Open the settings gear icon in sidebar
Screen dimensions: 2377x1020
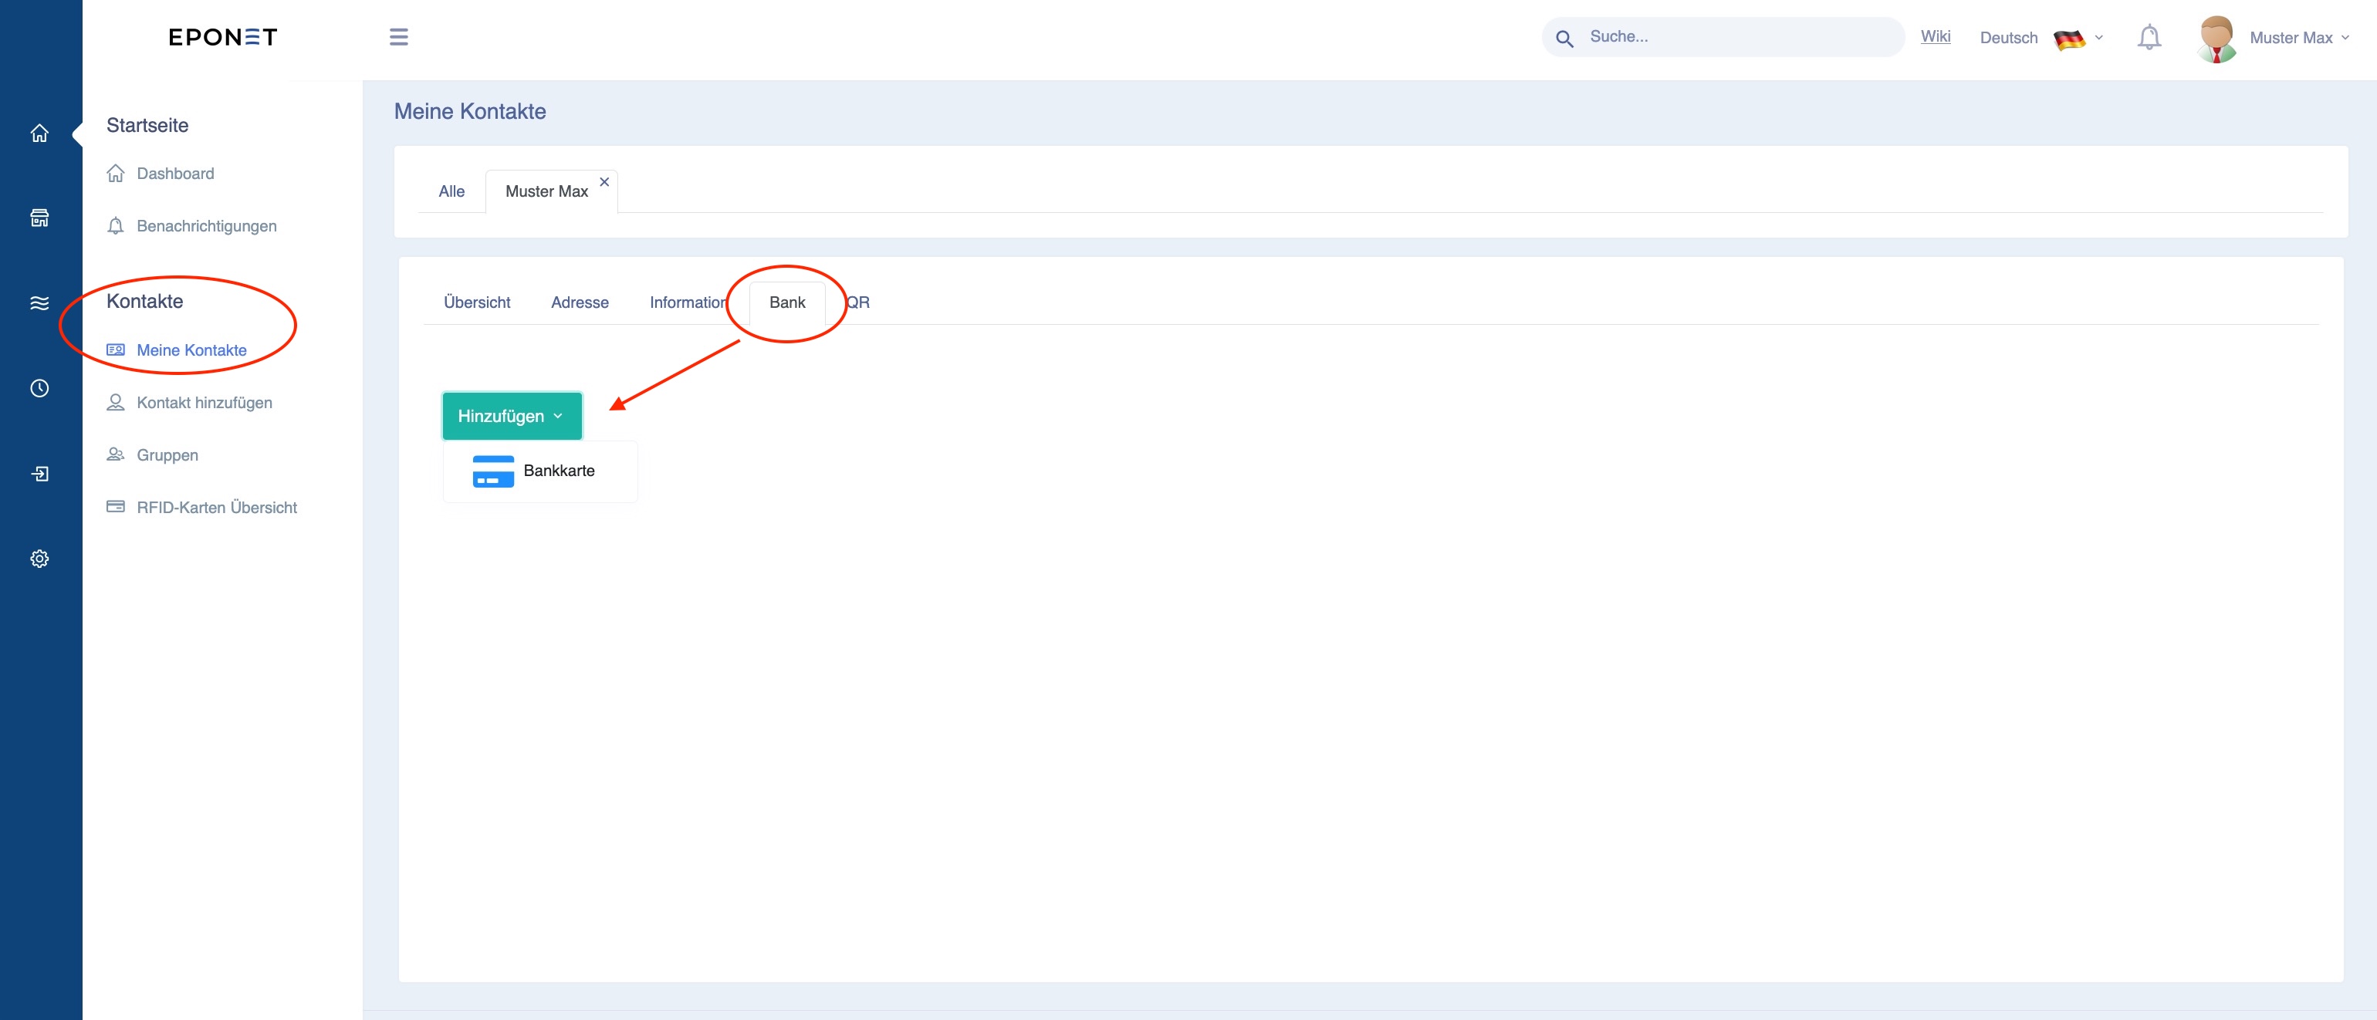coord(39,559)
